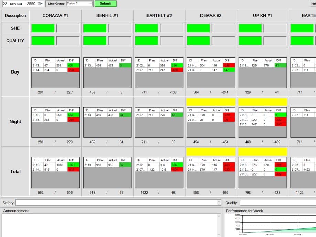316x237 pixels.
Task: Click the Total row label
Action: tap(15, 171)
